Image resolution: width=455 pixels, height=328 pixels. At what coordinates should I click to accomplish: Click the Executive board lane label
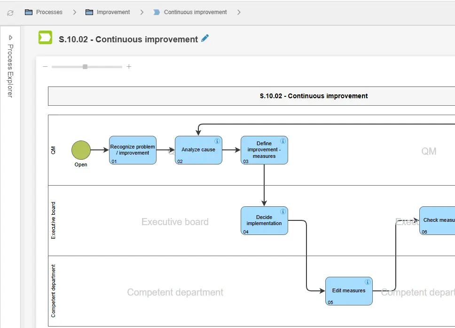(54, 221)
